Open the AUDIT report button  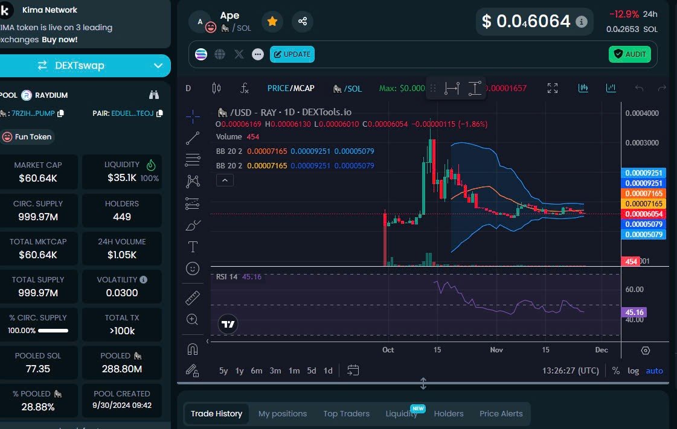(630, 54)
